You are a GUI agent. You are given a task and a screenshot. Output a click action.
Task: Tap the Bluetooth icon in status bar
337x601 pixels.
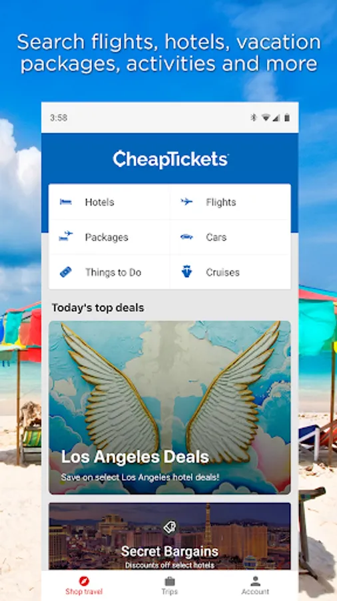(x=253, y=118)
